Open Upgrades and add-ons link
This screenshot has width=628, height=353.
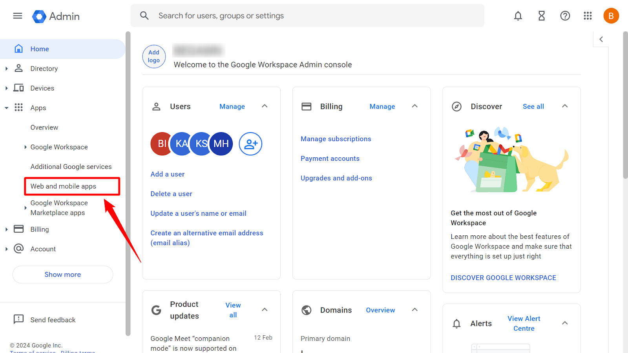point(336,178)
